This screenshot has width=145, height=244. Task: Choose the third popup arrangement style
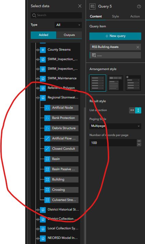coord(133,83)
